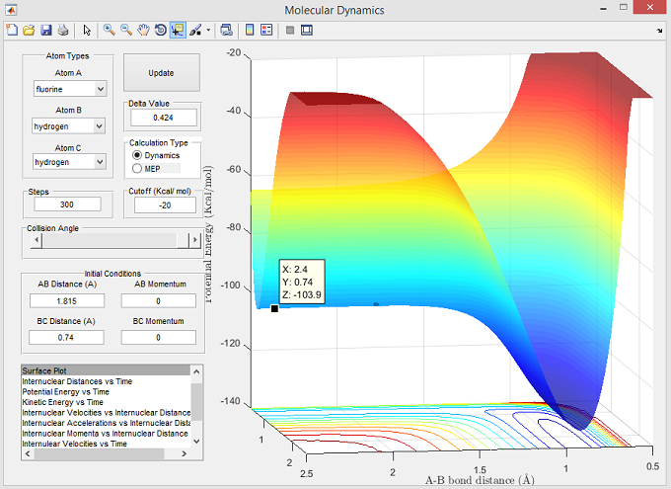
Task: Click the BC Momentum input field
Action: tap(158, 337)
